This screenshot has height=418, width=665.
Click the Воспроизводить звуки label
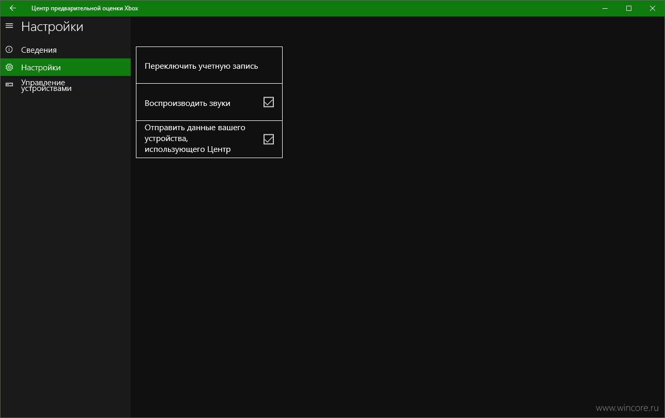pos(188,103)
